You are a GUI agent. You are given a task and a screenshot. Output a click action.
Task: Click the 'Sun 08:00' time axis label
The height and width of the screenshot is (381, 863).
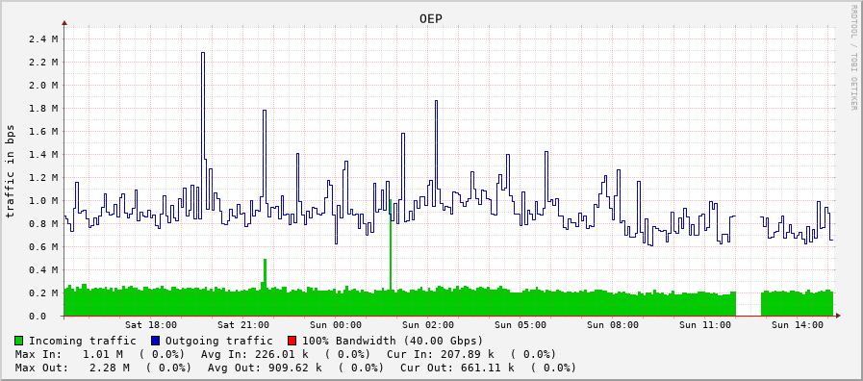613,325
